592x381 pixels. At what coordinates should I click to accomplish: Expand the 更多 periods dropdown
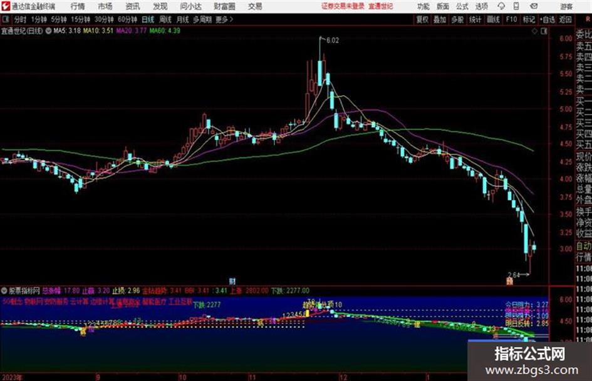(224, 19)
